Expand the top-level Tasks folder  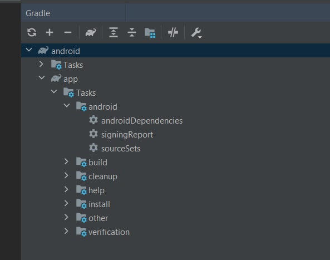41,64
